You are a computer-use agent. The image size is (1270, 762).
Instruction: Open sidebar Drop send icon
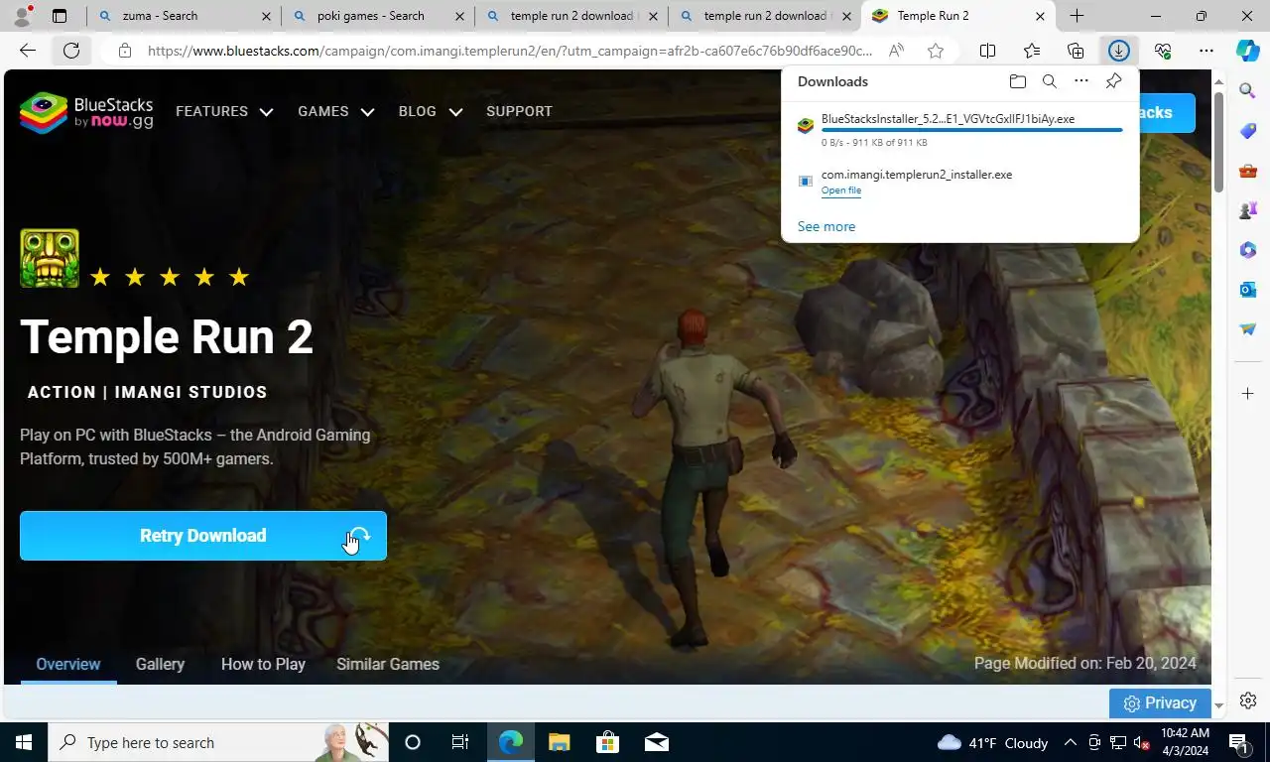(x=1248, y=329)
